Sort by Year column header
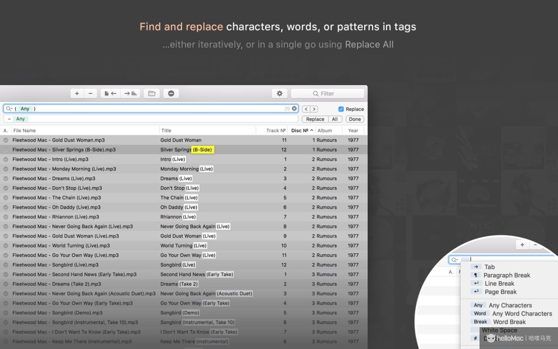 (x=353, y=130)
